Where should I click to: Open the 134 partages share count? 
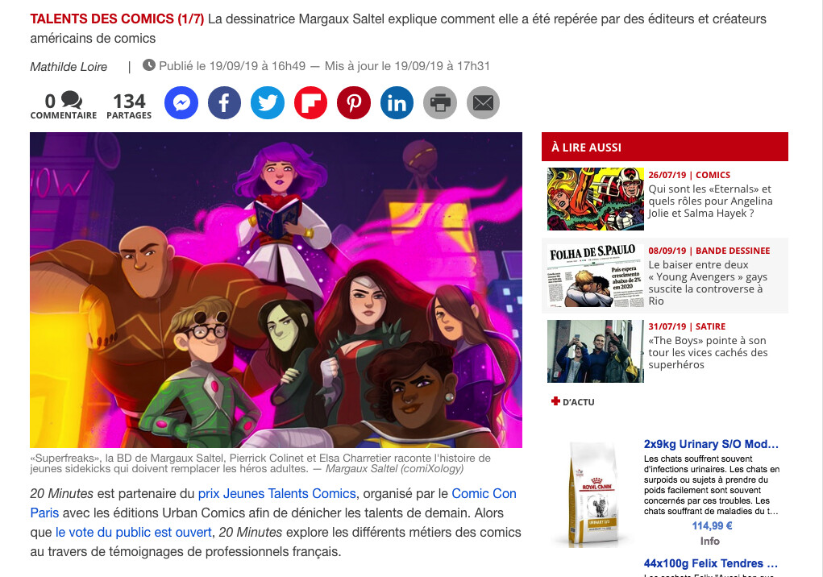pyautogui.click(x=129, y=106)
